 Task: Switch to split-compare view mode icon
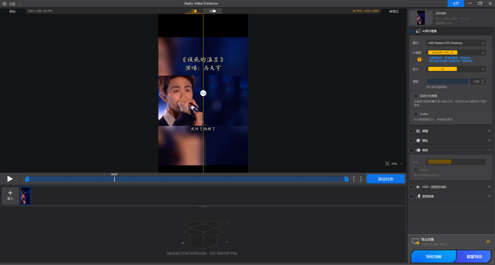coord(194,11)
